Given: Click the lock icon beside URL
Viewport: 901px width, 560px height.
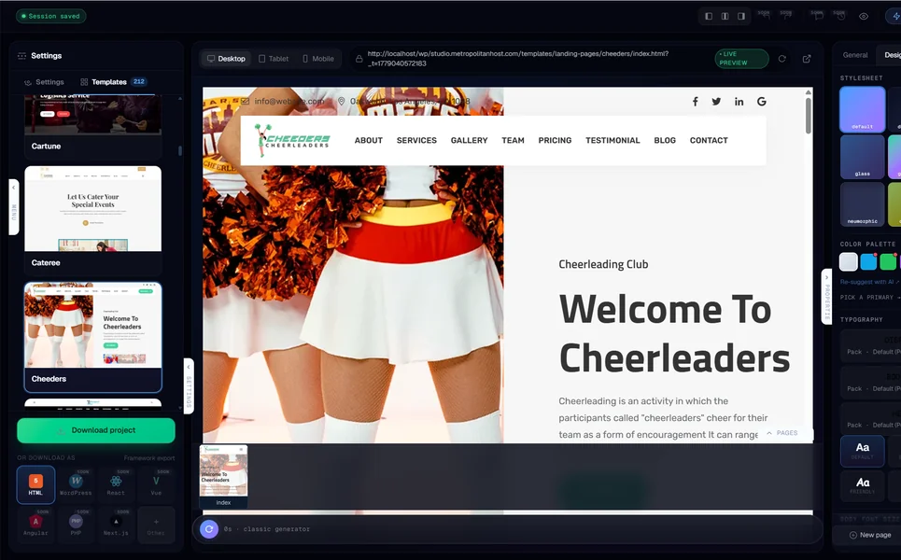Looking at the screenshot, I should pyautogui.click(x=359, y=59).
